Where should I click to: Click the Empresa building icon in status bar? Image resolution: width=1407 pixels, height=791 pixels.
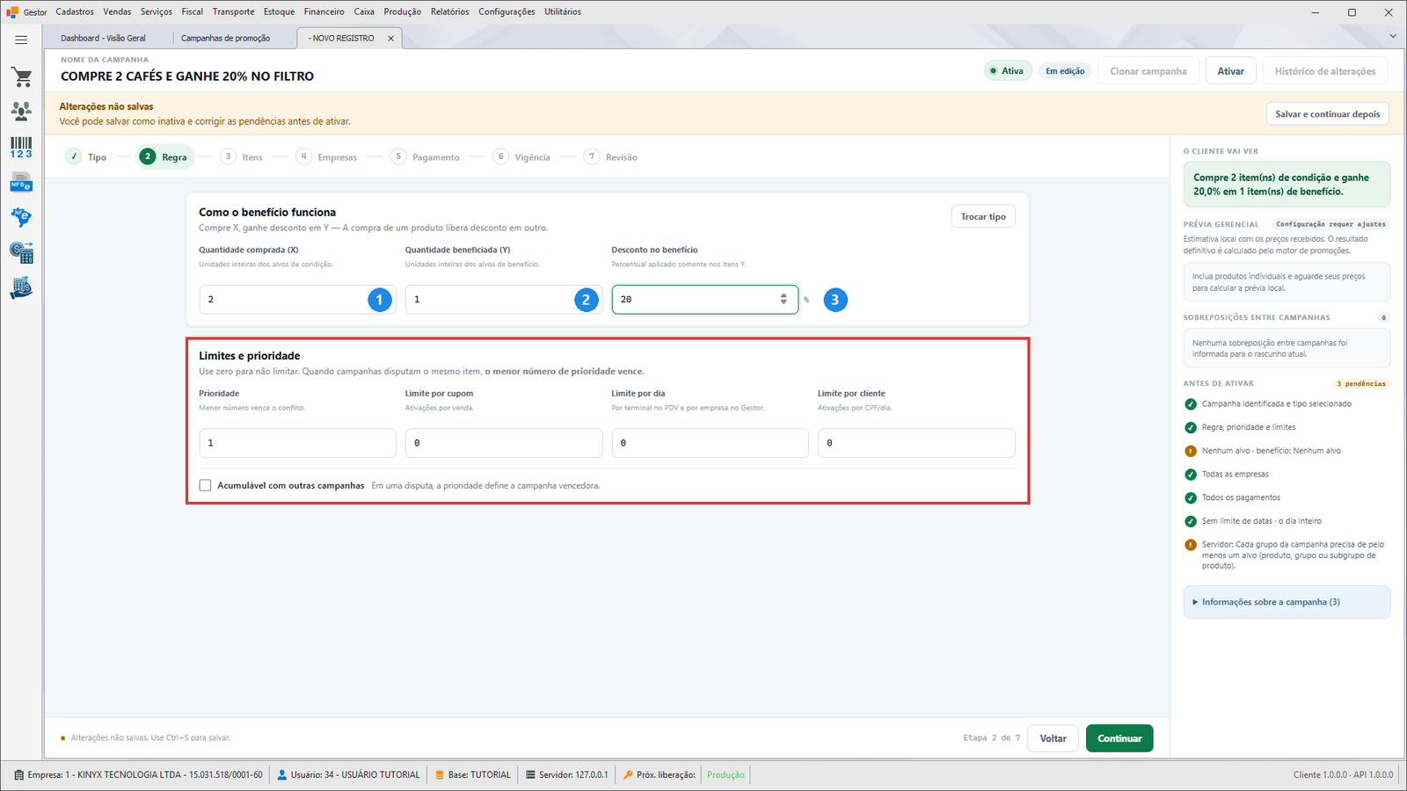click(x=19, y=775)
